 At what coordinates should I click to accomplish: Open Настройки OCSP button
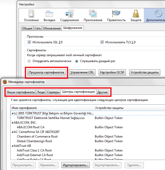point(112,72)
